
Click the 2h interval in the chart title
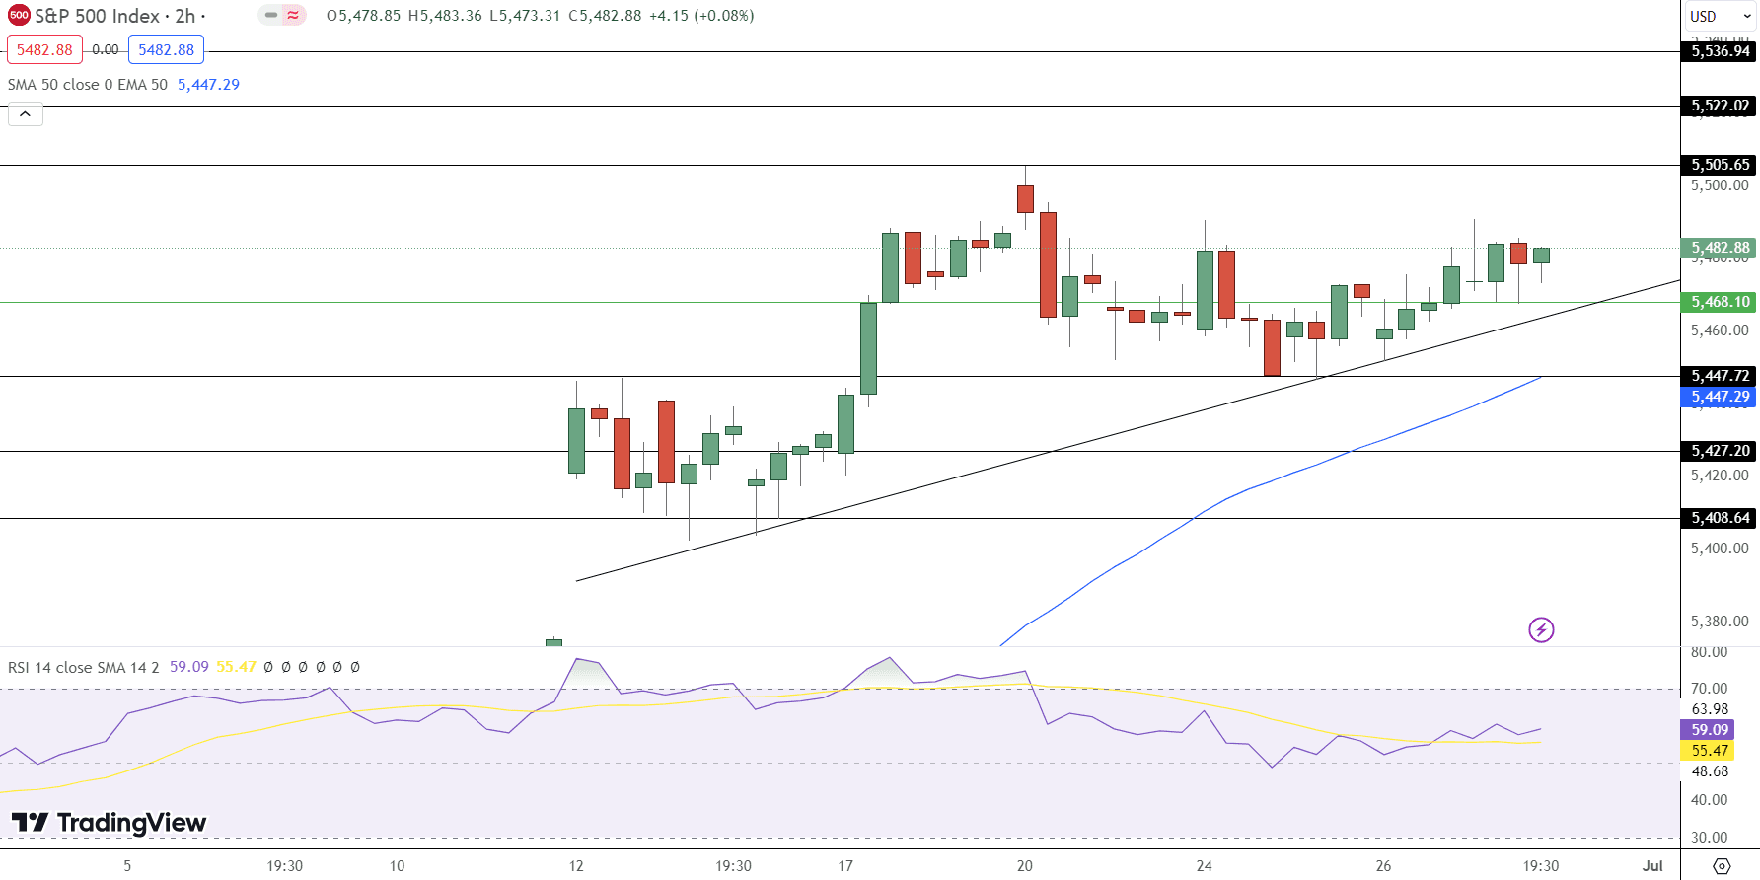pos(185,16)
